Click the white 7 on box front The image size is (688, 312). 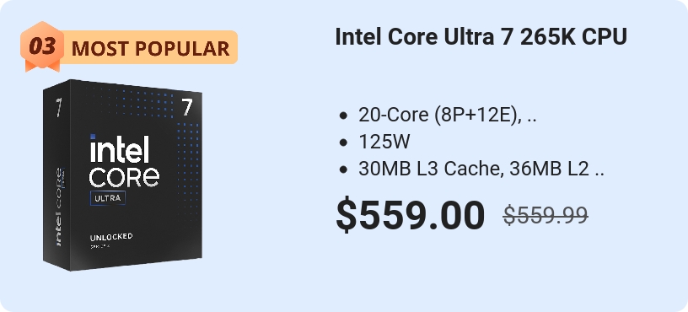click(187, 107)
